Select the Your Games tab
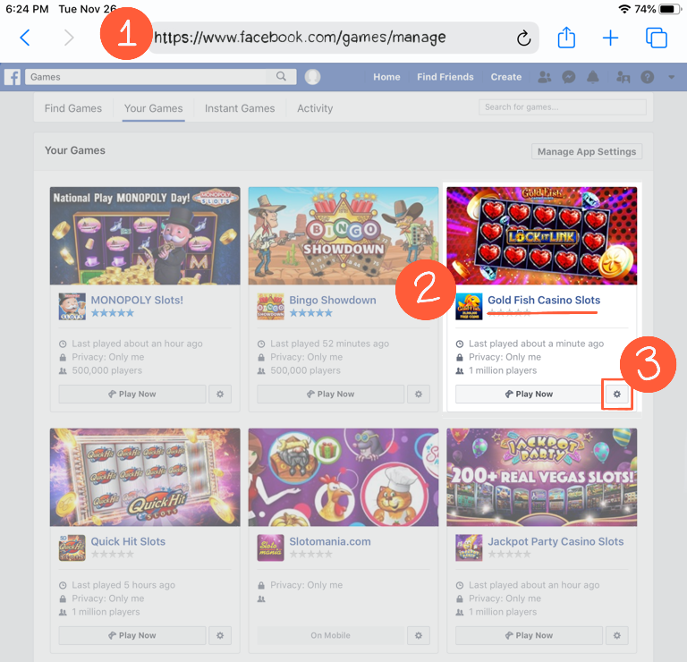This screenshot has height=662, width=687. [x=153, y=108]
